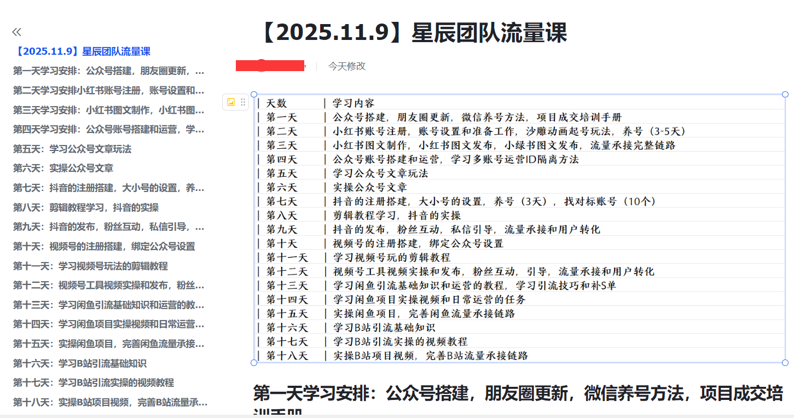Click the bottom-right resize handle of the image

785,362
